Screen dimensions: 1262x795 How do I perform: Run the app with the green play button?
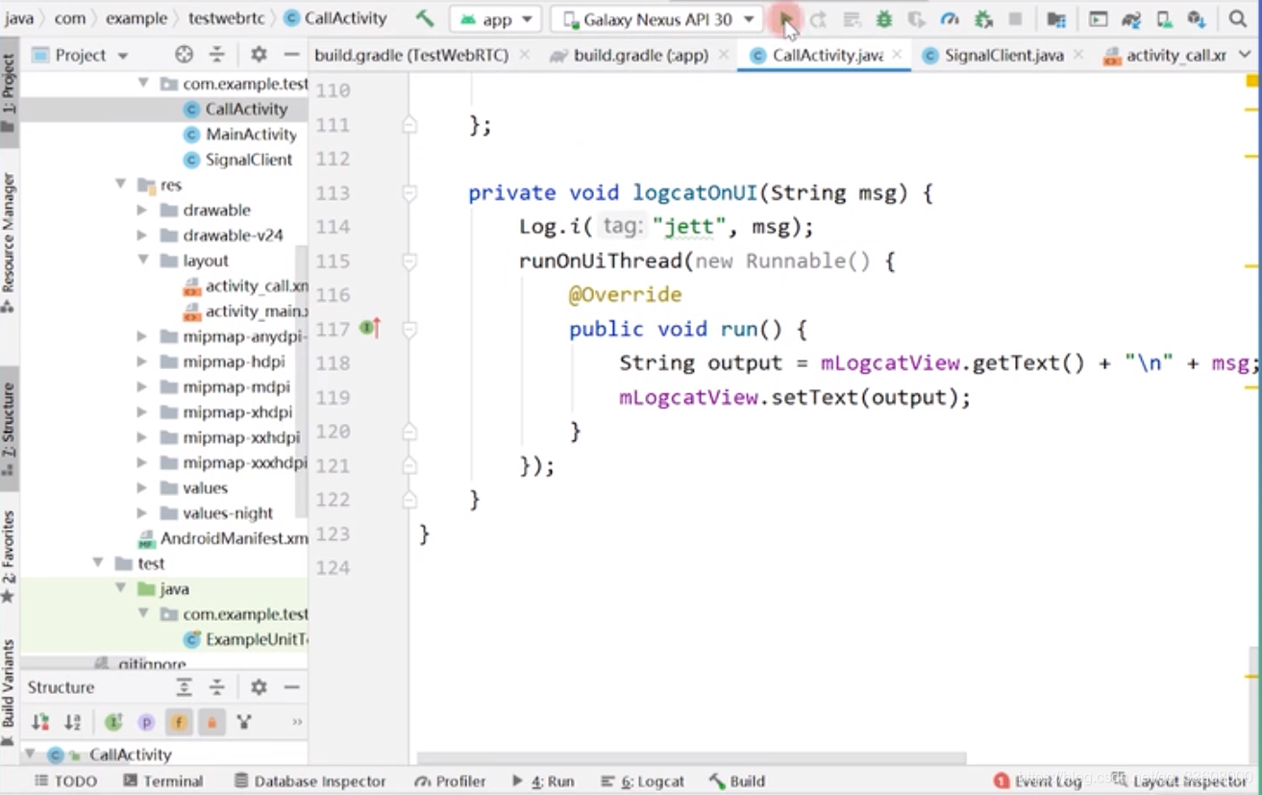pyautogui.click(x=786, y=18)
